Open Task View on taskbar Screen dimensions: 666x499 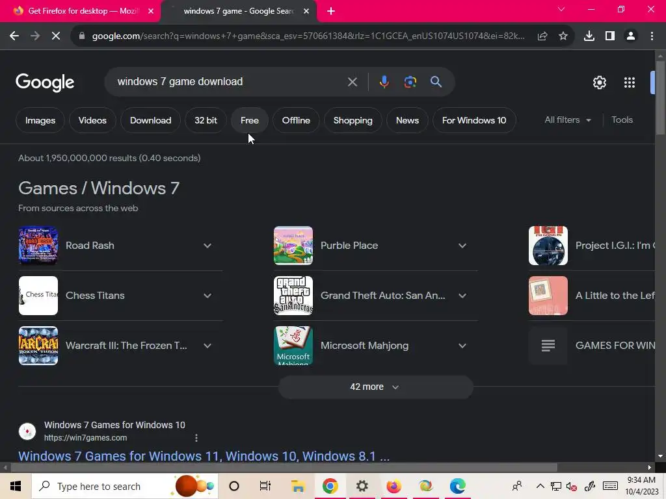coord(265,486)
